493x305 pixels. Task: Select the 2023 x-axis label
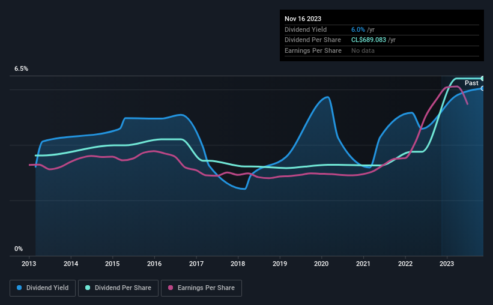pyautogui.click(x=447, y=264)
